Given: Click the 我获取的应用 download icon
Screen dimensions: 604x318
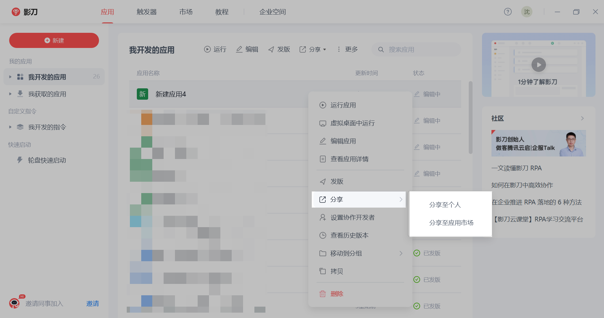Looking at the screenshot, I should [20, 94].
